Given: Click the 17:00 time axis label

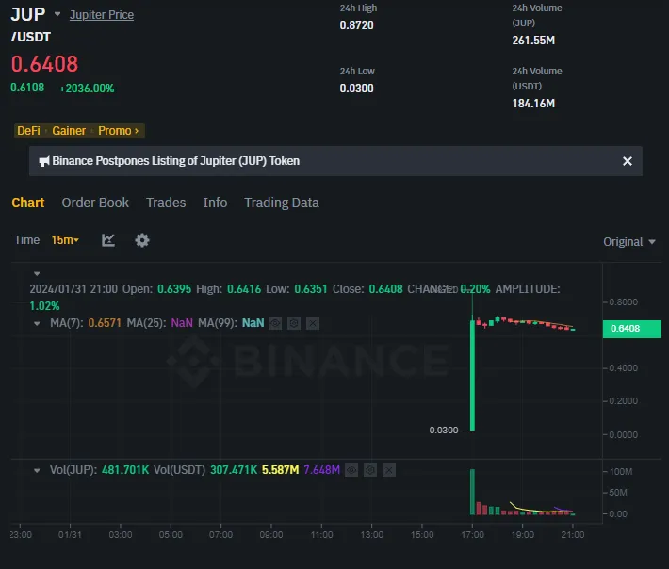Looking at the screenshot, I should (472, 535).
